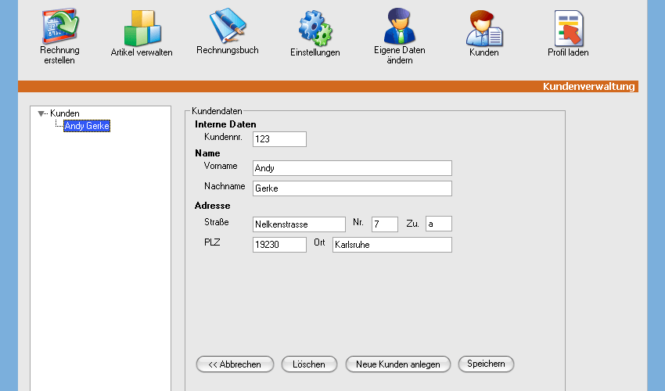Click the Ort field containing Karlsruhe
Image resolution: width=665 pixels, height=391 pixels.
[x=392, y=245]
